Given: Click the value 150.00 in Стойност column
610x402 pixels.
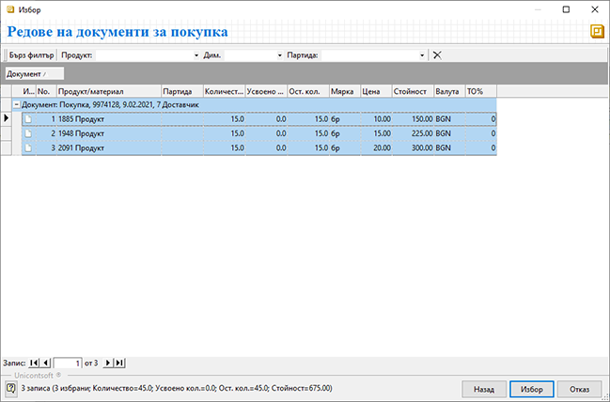Looking at the screenshot, I should (413, 119).
